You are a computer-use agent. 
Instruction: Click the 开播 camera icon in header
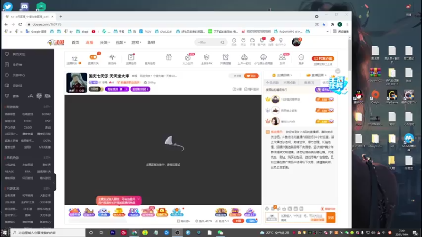click(252, 41)
